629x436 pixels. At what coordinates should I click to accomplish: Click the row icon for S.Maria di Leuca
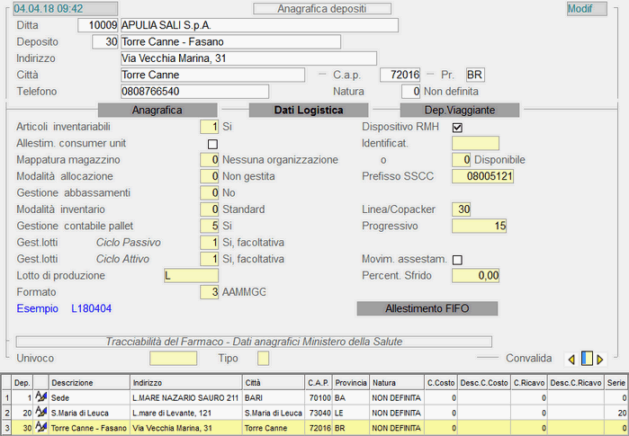(x=40, y=412)
